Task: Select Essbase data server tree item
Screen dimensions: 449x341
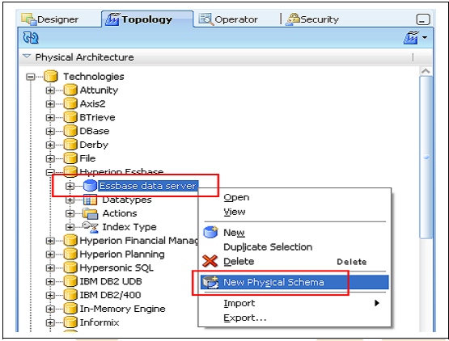Action: 147,186
